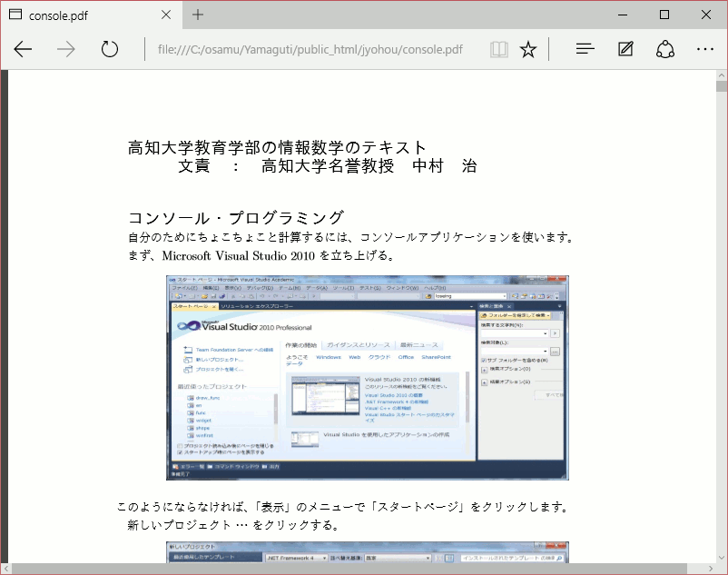The height and width of the screenshot is (575, 728).
Task: Click the 新しいプロジェクト dialog screenshot
Action: (x=368, y=552)
